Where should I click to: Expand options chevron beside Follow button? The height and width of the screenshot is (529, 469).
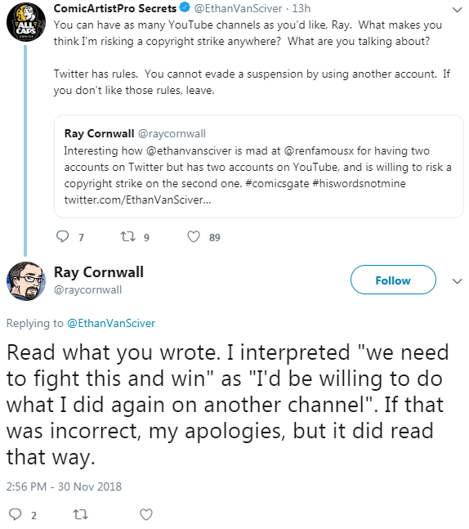tap(457, 281)
